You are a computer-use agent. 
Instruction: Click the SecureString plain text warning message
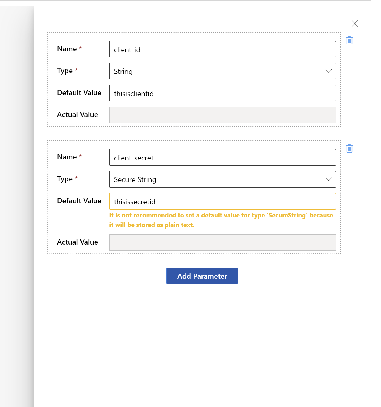click(x=221, y=220)
